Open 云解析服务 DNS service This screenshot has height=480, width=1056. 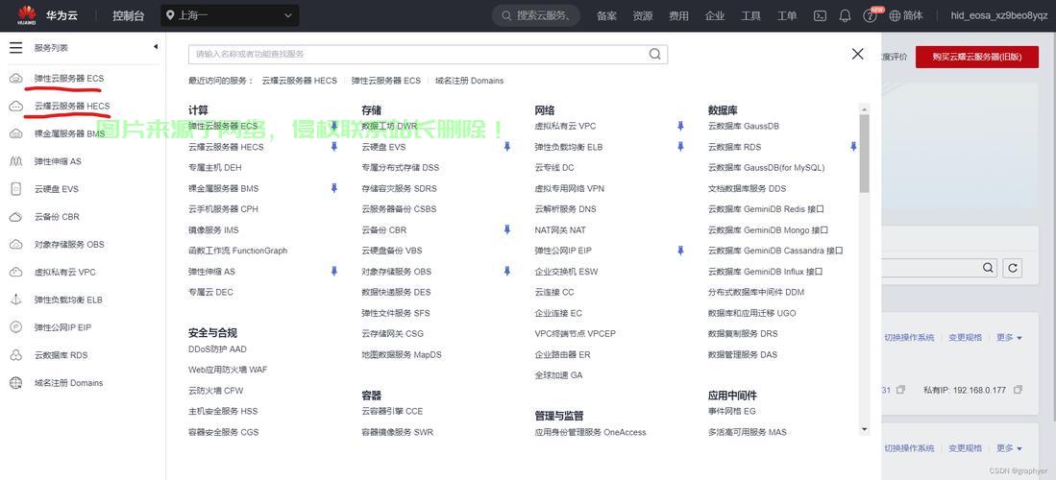coord(566,208)
